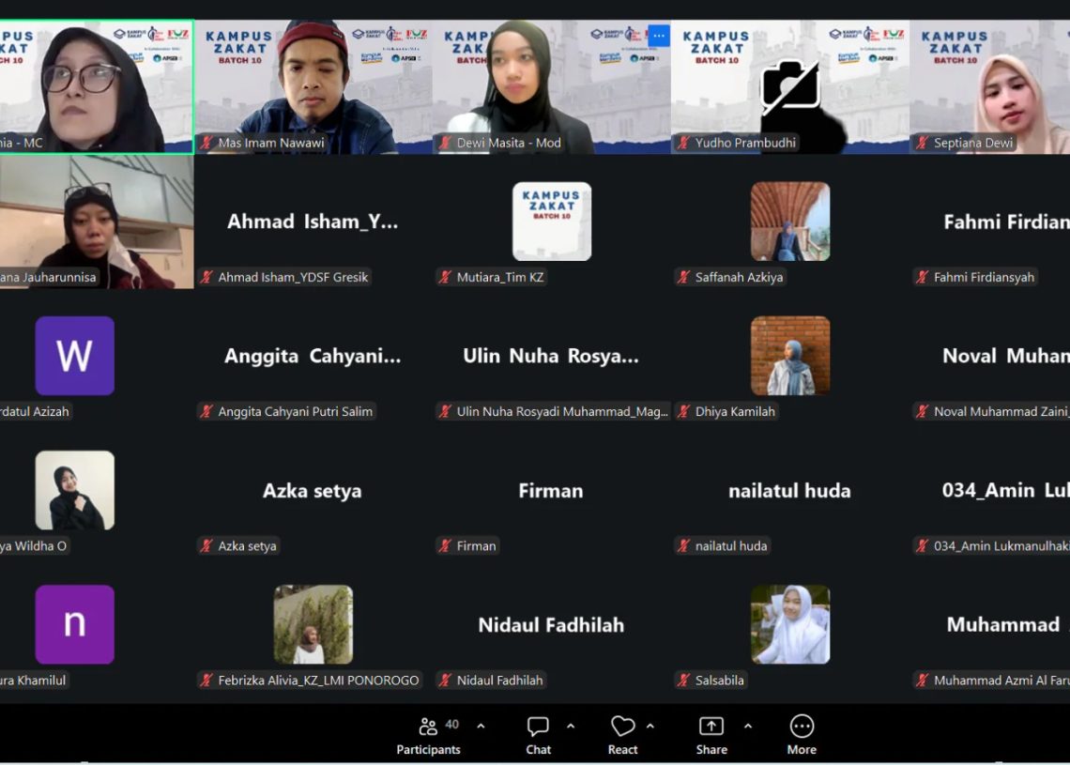The width and height of the screenshot is (1070, 765).
Task: Click muted mic icon beside Dhiya Kamilah
Action: (683, 411)
